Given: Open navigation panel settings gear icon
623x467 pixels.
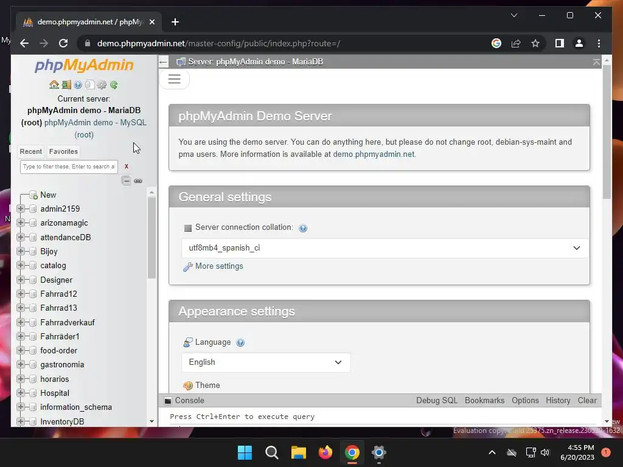Looking at the screenshot, I should [102, 85].
